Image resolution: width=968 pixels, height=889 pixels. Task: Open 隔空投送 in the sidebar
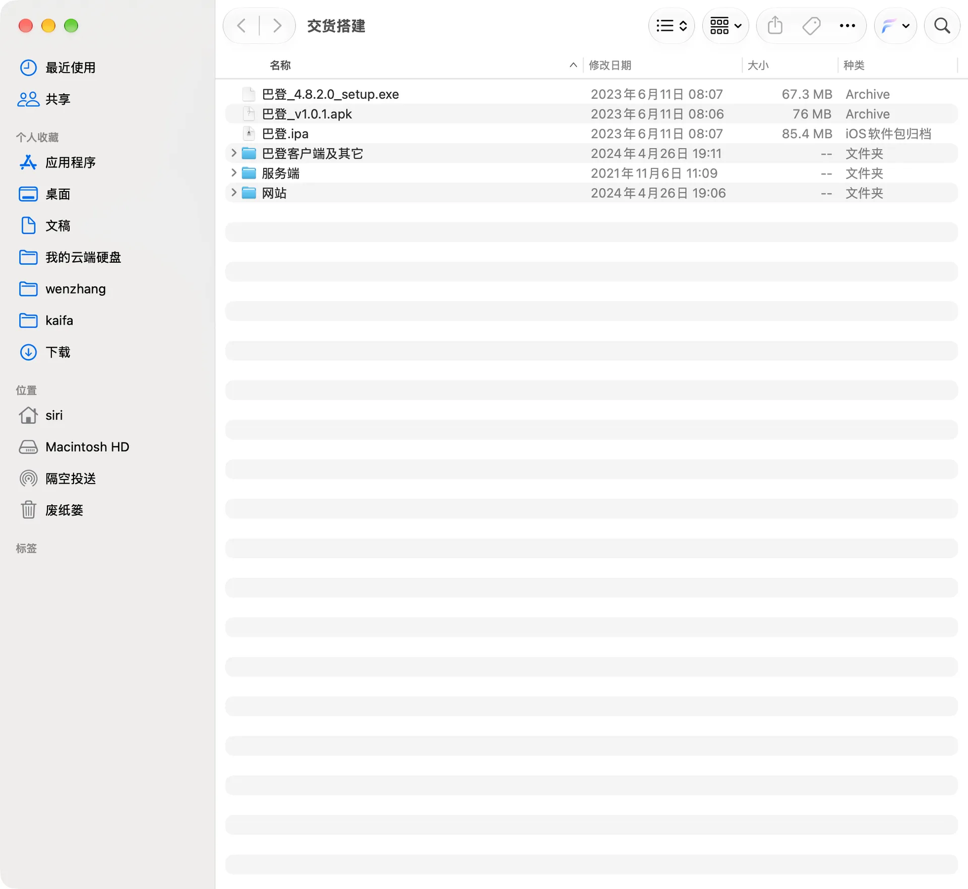pyautogui.click(x=71, y=479)
